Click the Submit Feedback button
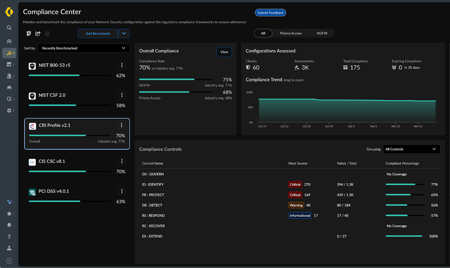 pyautogui.click(x=270, y=13)
